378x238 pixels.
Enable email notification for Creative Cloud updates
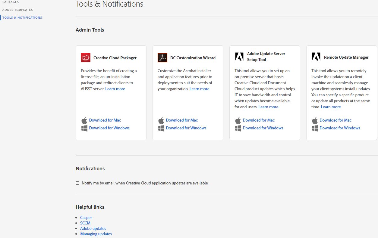click(77, 183)
